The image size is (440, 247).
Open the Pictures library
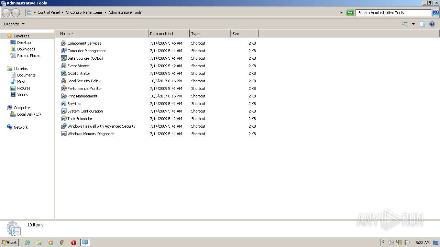click(24, 88)
